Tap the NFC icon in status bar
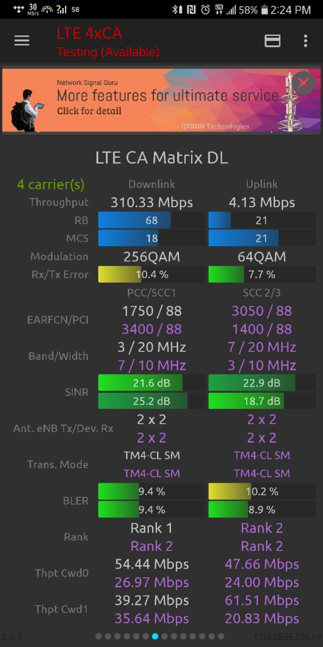Screen dimensions: 323x647 [191, 10]
